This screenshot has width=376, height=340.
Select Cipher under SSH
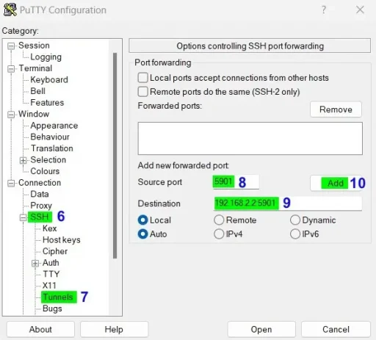click(55, 251)
